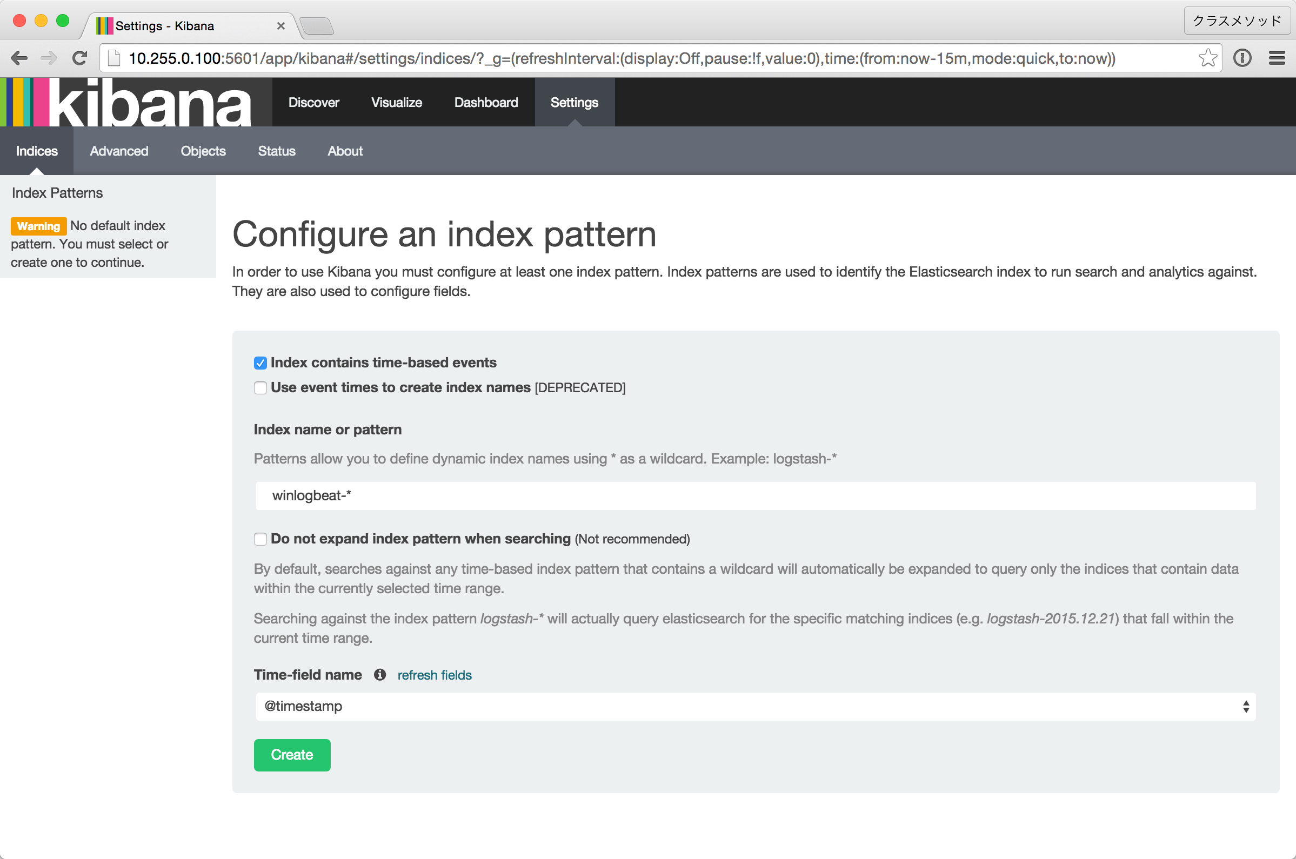Click the orange Warning badge
The image size is (1296, 859).
pyautogui.click(x=38, y=226)
